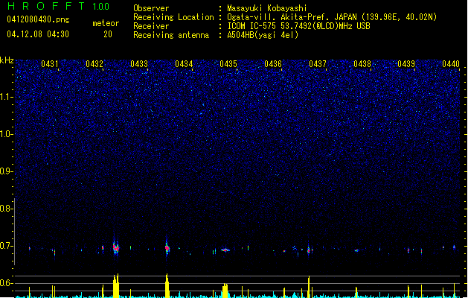Click the 0.8 kHz axis label
The height and width of the screenshot is (298, 468).
coord(7,209)
